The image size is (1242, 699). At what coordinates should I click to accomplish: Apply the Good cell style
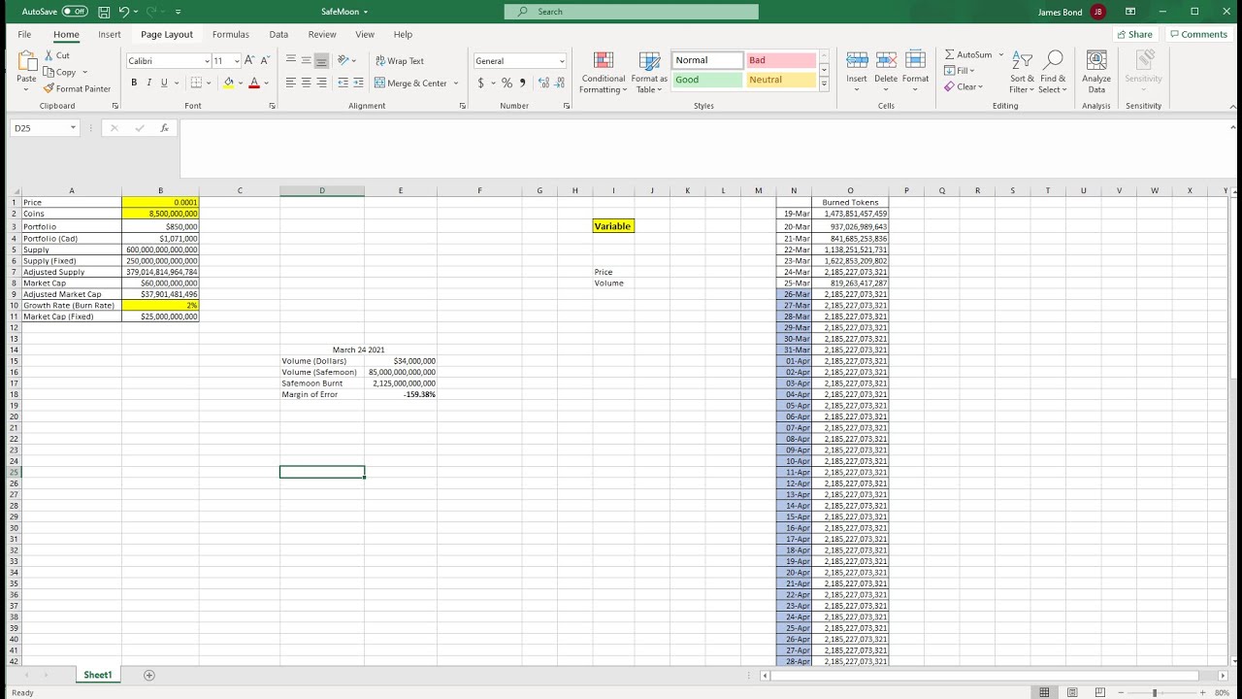point(707,80)
